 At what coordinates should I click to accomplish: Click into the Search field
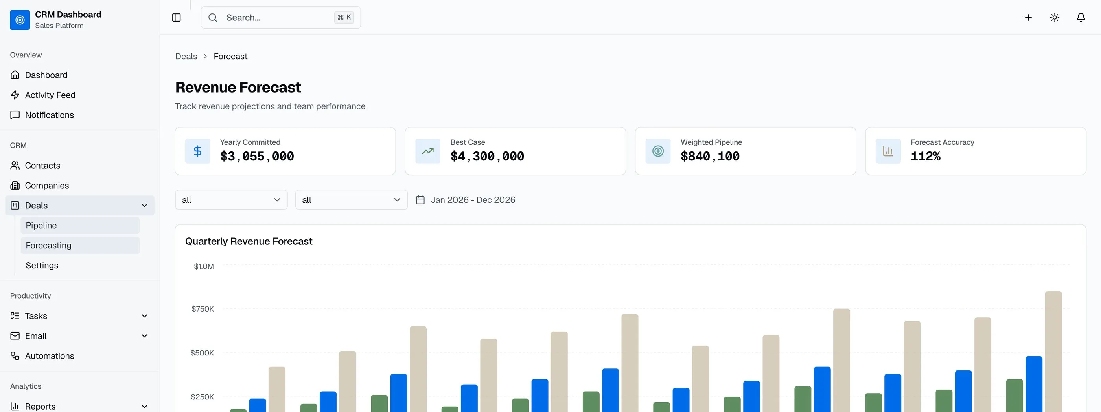point(281,18)
